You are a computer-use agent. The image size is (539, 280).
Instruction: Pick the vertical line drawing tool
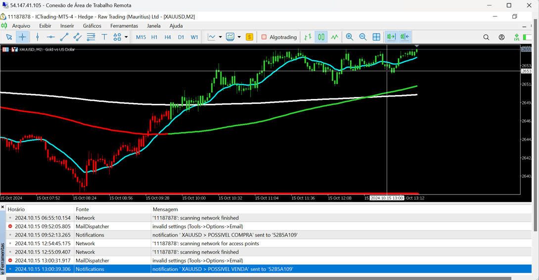pyautogui.click(x=38, y=37)
